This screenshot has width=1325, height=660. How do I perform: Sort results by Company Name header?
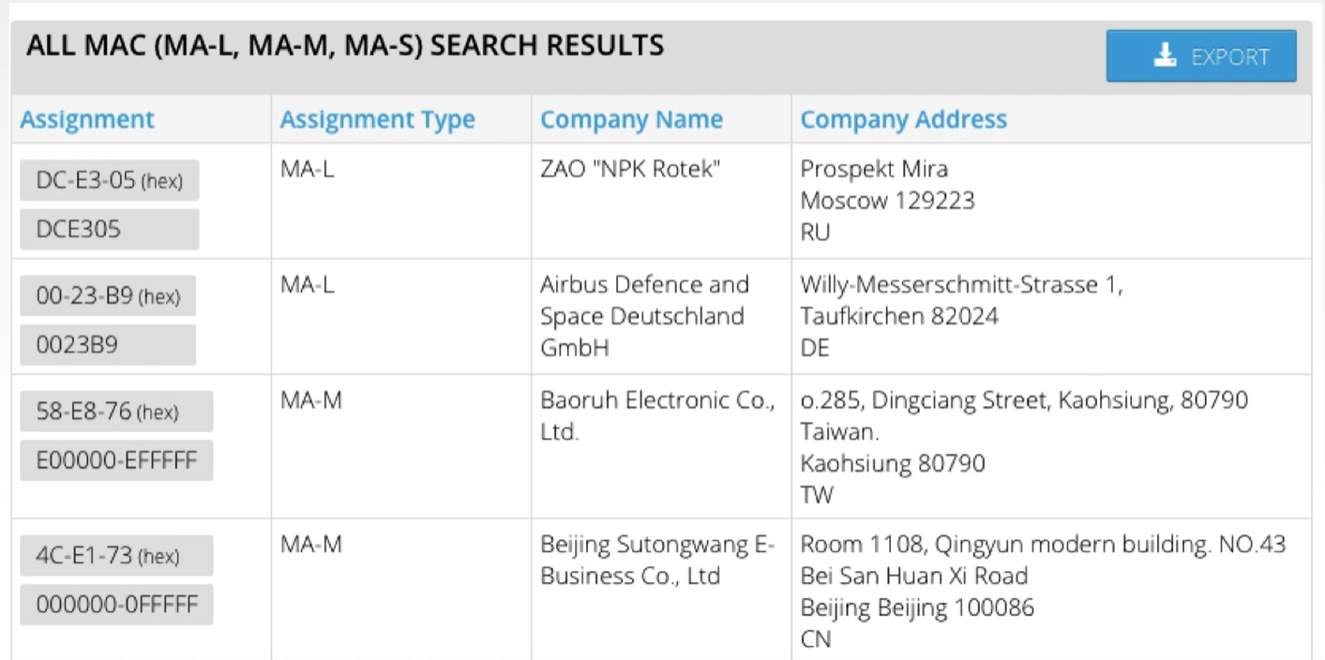631,119
